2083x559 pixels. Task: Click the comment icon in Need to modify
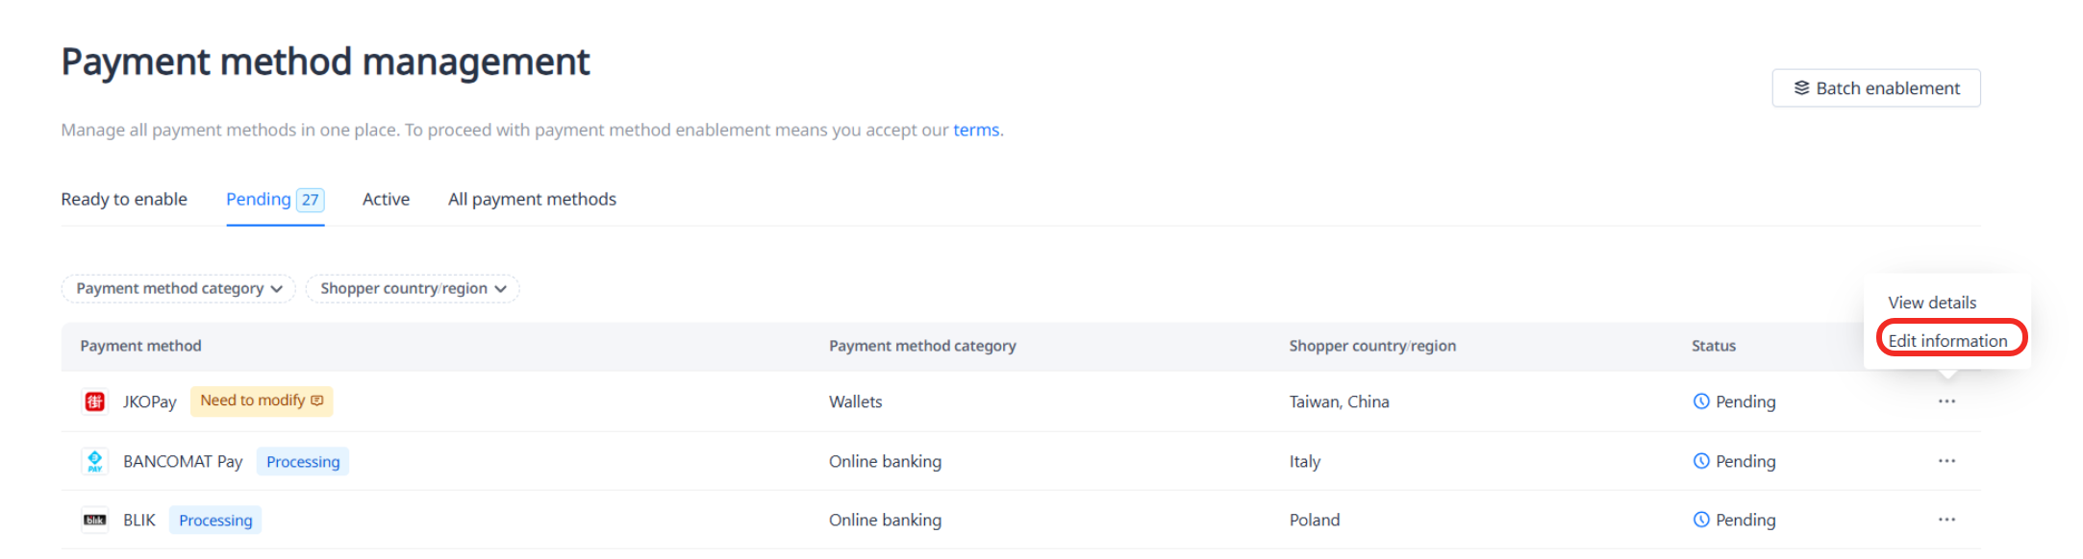317,401
